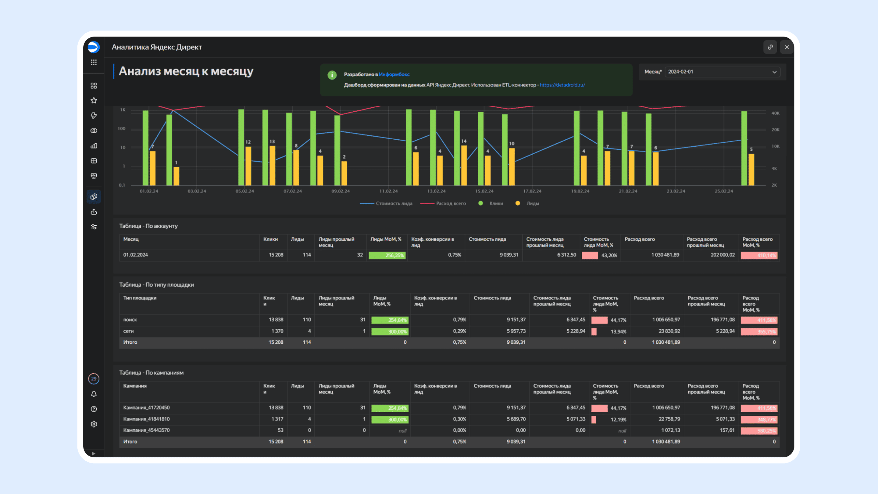Viewport: 878px width, 494px height.
Task: Open the apps grid menu
Action: (94, 63)
